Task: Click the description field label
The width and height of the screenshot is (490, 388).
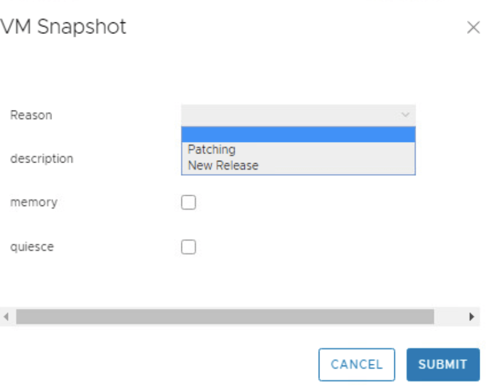Action: click(42, 158)
